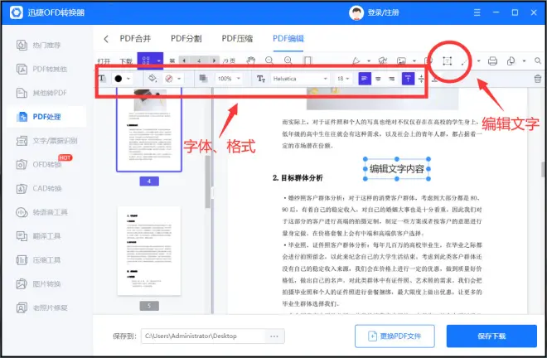This screenshot has height=358, width=547.
Task: Click the 打开 toolbar button
Action: (104, 61)
